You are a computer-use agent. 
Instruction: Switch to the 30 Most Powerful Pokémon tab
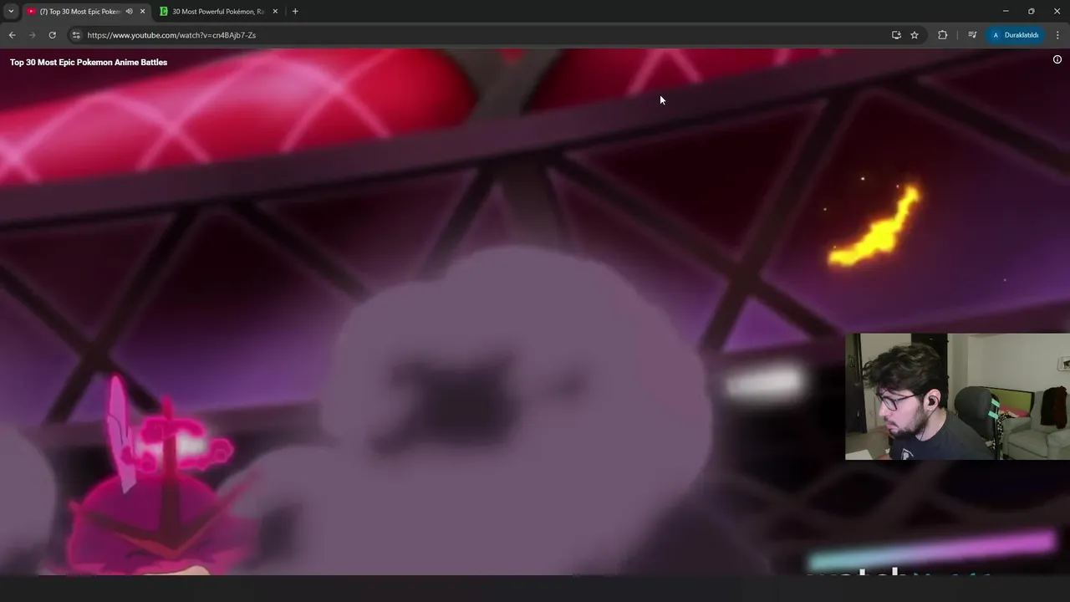click(x=217, y=12)
